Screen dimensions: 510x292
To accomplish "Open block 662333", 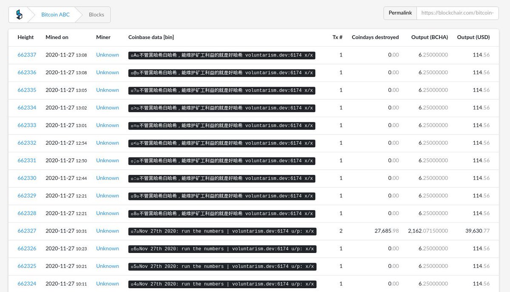I will [x=27, y=125].
